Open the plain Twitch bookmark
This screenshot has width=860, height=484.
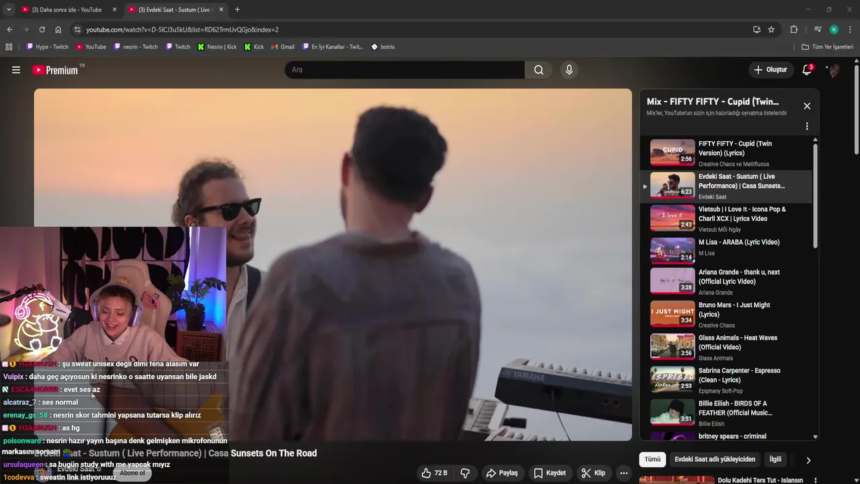[x=177, y=47]
